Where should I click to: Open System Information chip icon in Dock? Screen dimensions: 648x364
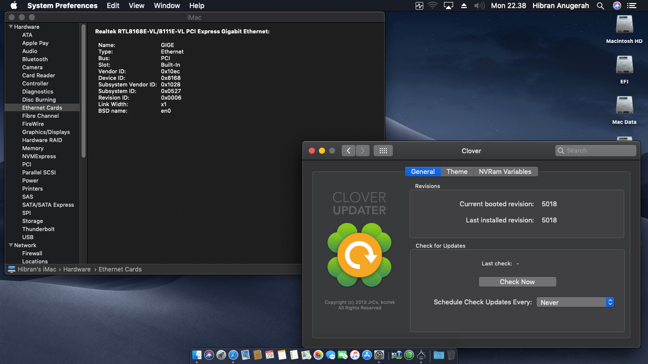[x=397, y=355]
